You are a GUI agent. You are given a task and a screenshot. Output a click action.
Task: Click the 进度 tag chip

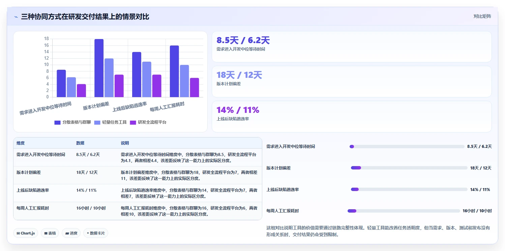71,233
